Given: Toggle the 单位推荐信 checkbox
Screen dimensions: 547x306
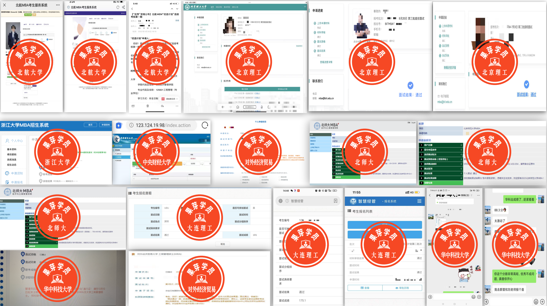Looking at the screenshot, I should point(241,180).
